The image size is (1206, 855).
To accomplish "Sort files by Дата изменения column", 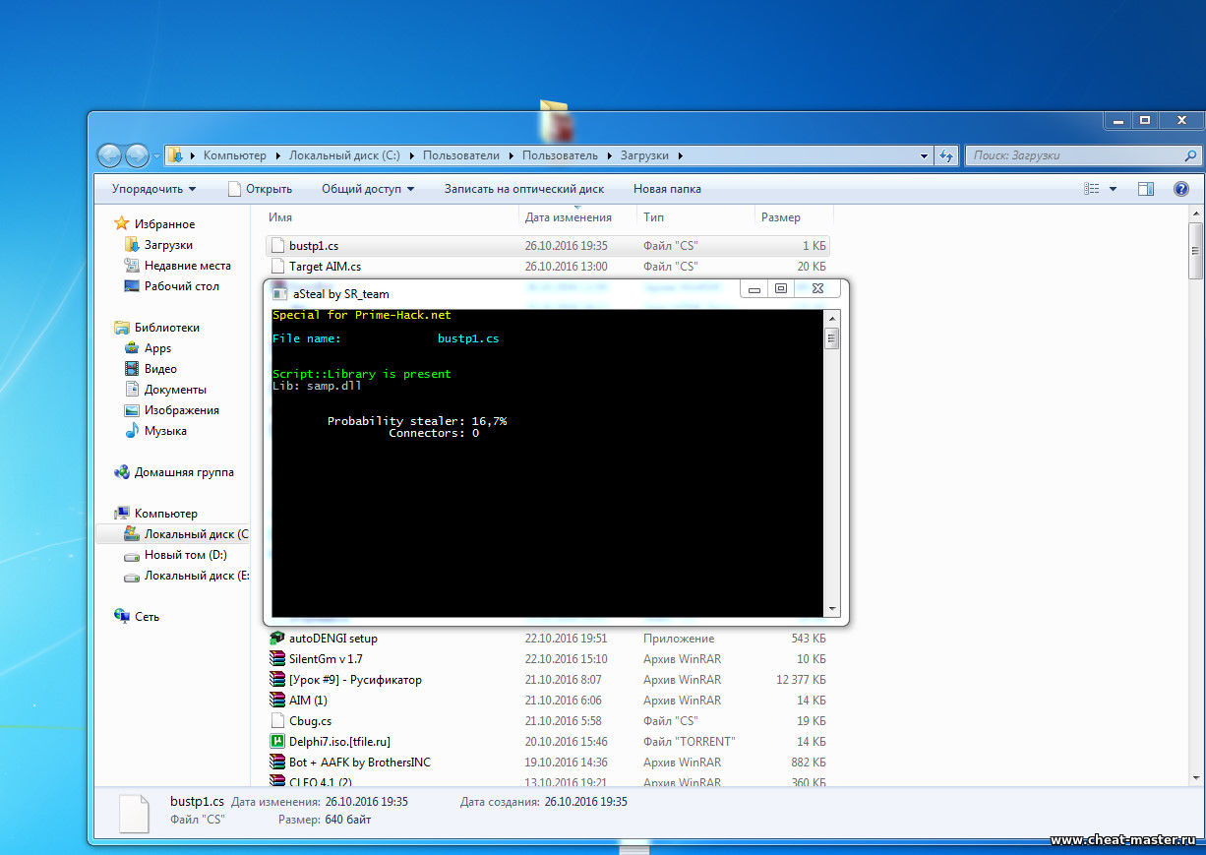I will [569, 217].
